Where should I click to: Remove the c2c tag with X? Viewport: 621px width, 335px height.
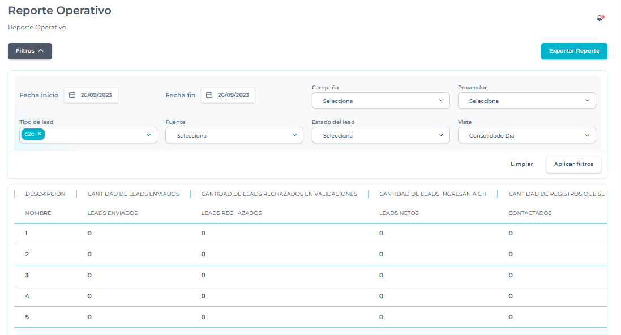[x=40, y=134]
